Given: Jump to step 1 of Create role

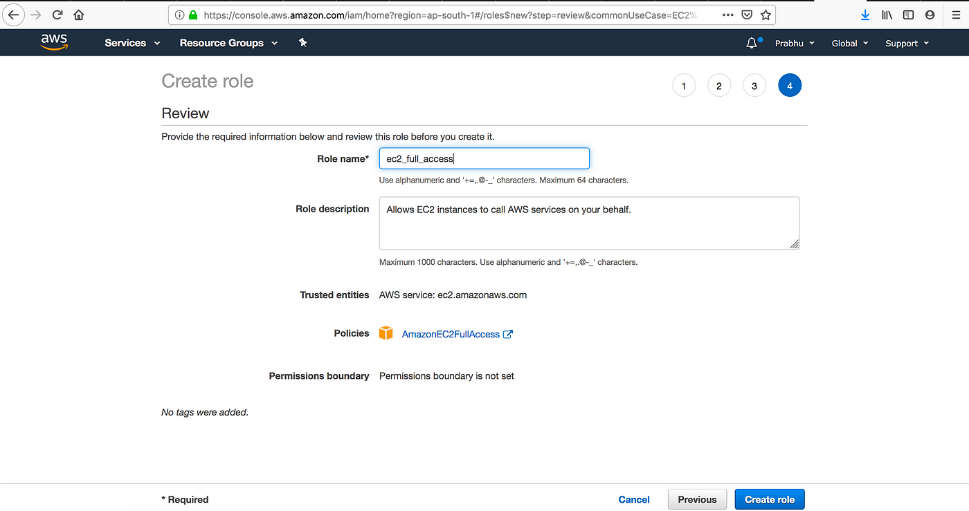Looking at the screenshot, I should click(x=684, y=86).
